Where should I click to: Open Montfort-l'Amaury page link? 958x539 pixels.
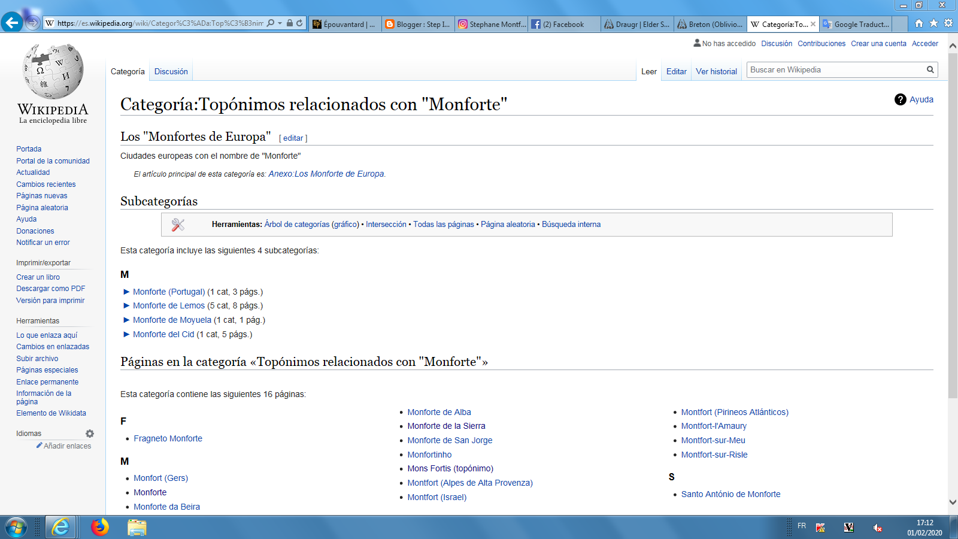(714, 426)
